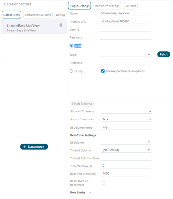Open the Debug tab
Image resolution: width=173 pixels, height=199 pixels.
[x=60, y=15]
